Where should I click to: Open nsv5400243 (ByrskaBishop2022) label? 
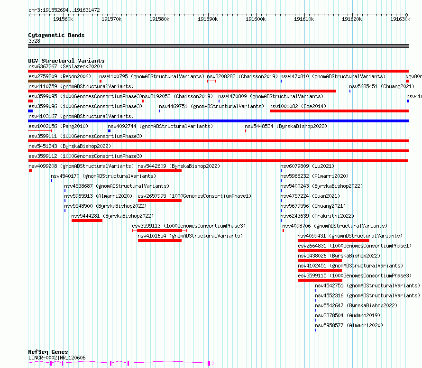click(321, 186)
